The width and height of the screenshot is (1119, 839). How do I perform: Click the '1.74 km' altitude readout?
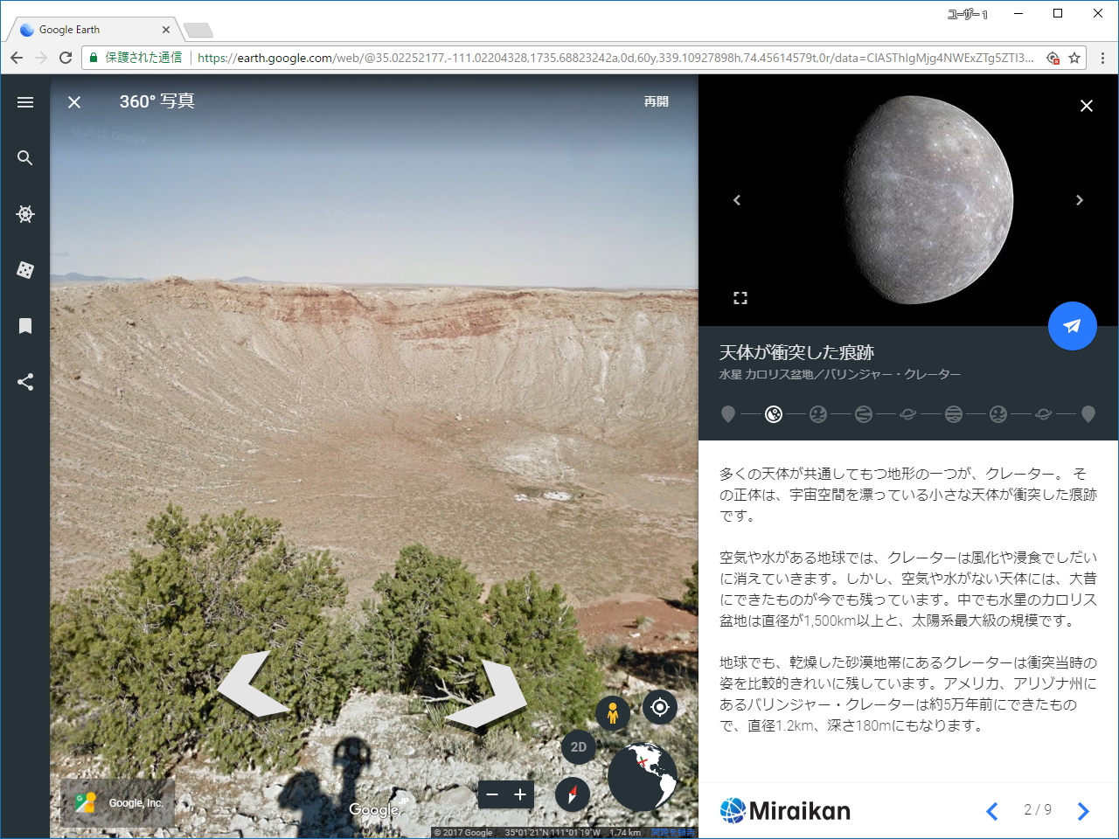pos(625,833)
